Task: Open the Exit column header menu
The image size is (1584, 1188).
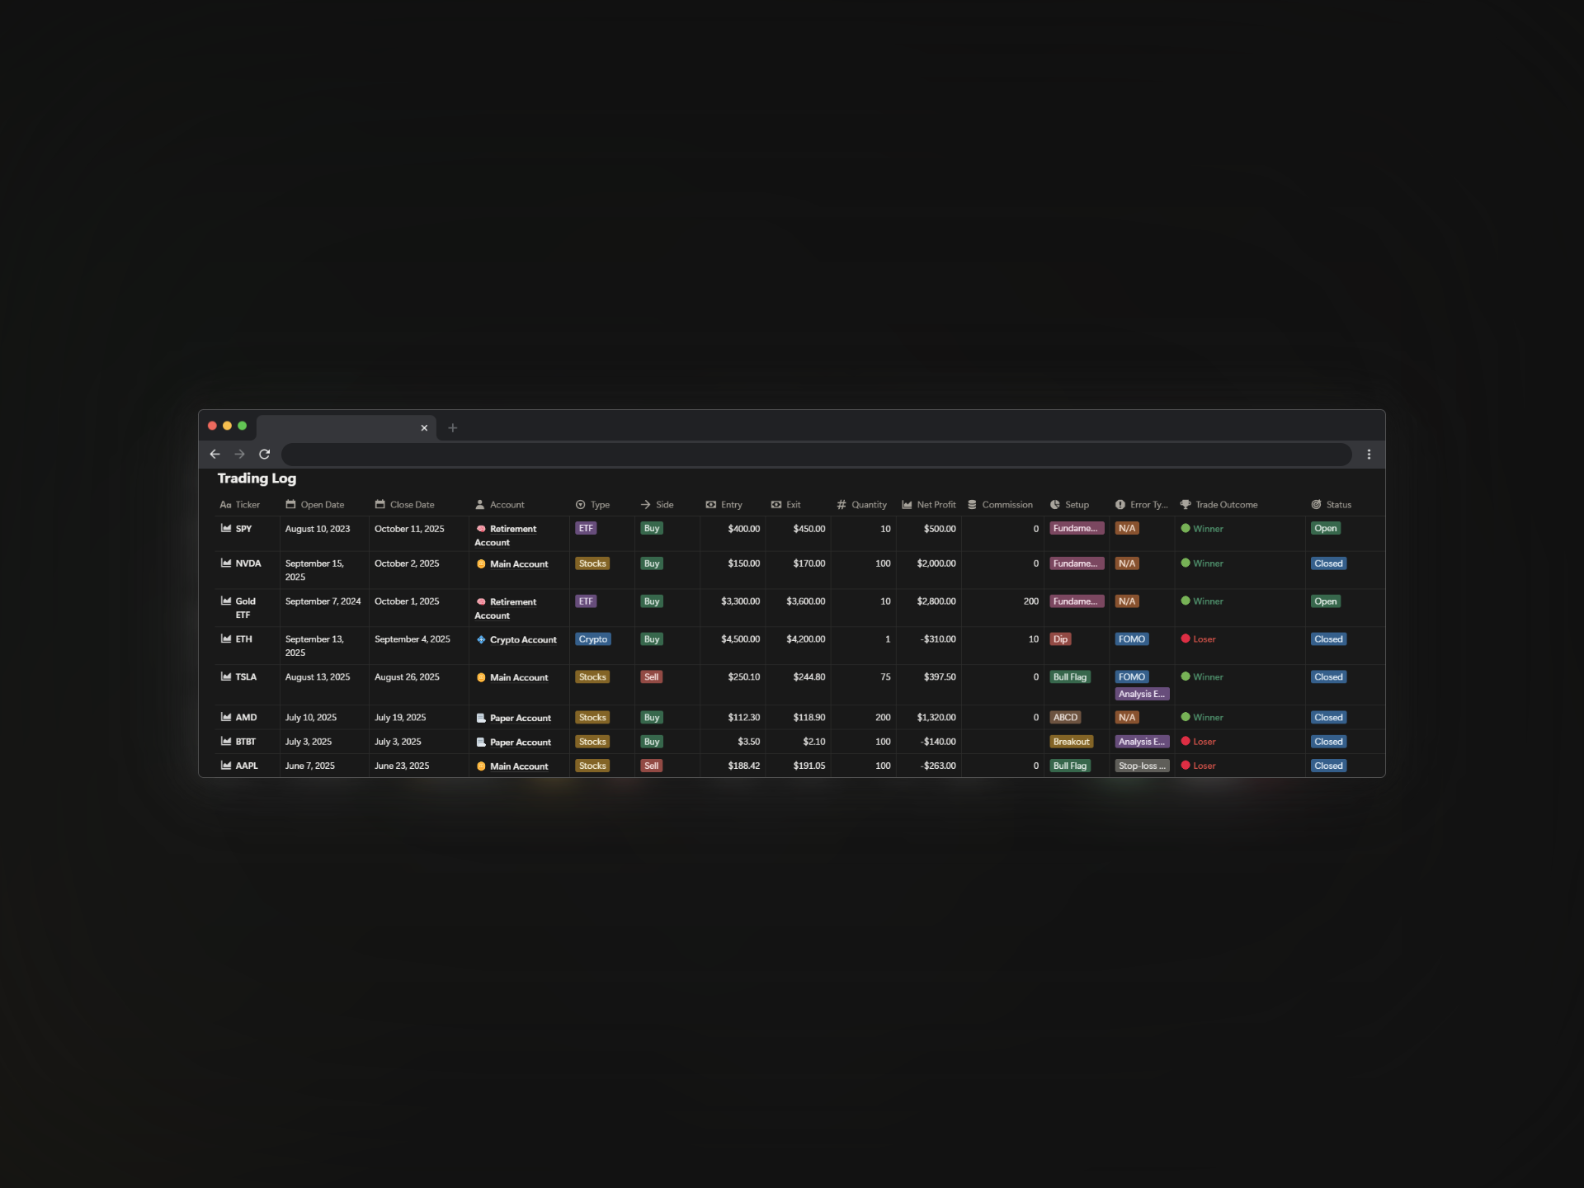Action: point(785,504)
